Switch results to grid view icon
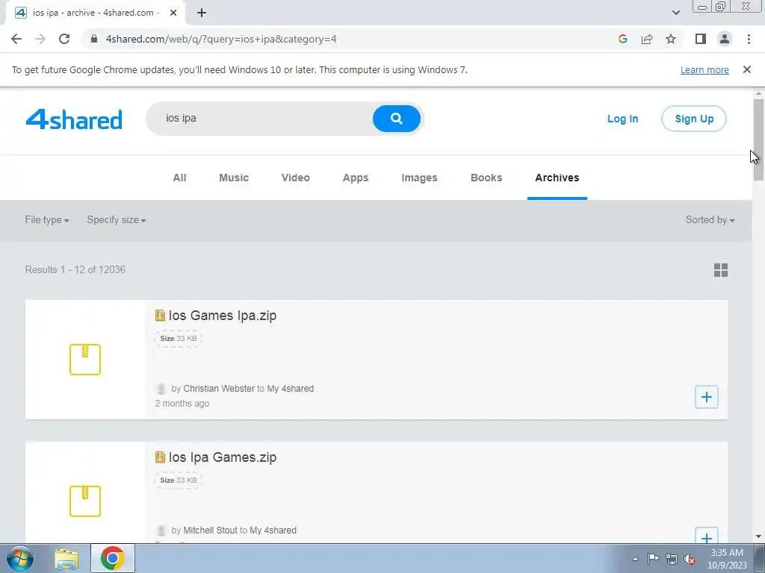The height and width of the screenshot is (573, 765). (x=721, y=270)
